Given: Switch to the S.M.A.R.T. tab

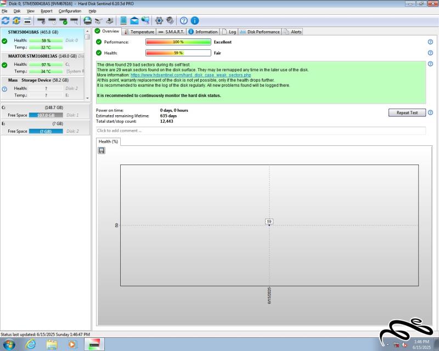Looking at the screenshot, I should click(x=171, y=32).
